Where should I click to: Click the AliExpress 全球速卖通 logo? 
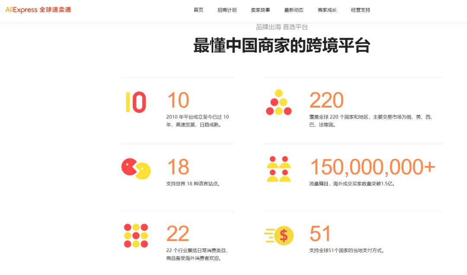point(39,9)
